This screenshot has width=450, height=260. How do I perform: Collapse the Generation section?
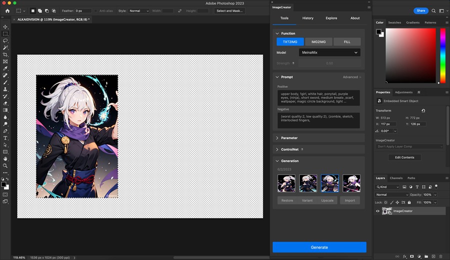(277, 161)
